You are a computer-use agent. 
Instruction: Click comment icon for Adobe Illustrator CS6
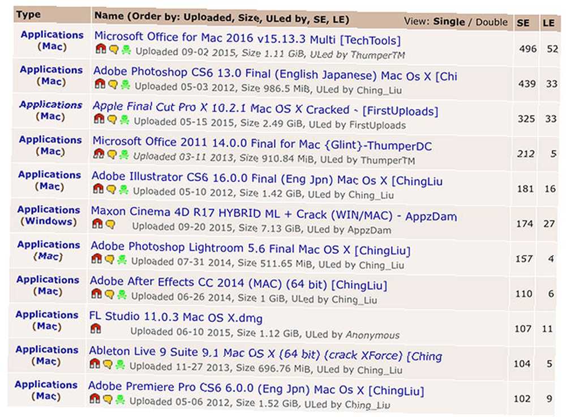pyautogui.click(x=111, y=189)
